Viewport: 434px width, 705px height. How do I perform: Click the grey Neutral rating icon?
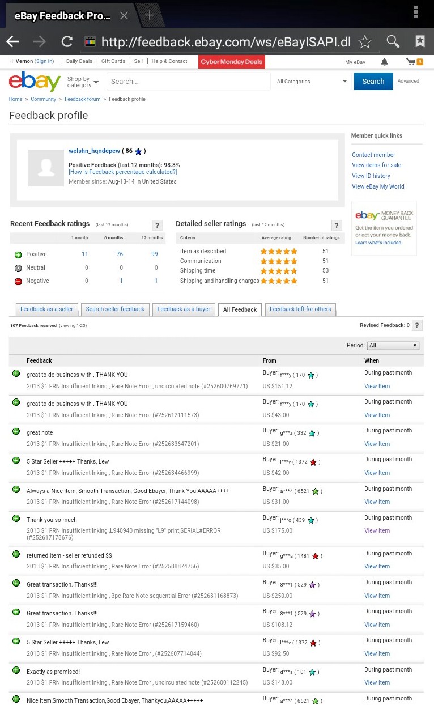[18, 268]
